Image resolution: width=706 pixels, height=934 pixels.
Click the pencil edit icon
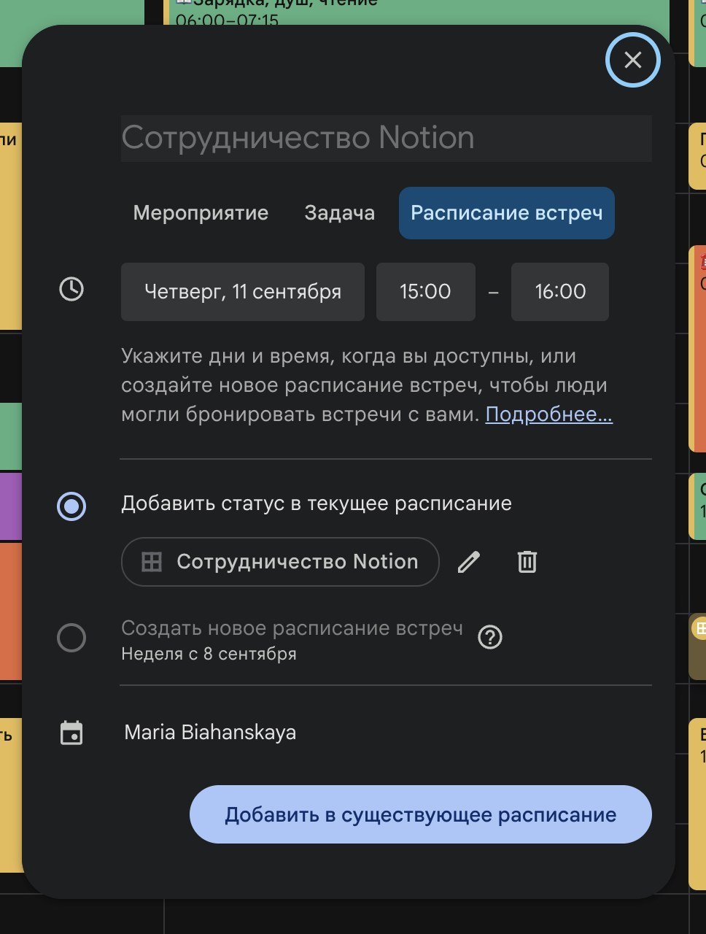coord(469,562)
